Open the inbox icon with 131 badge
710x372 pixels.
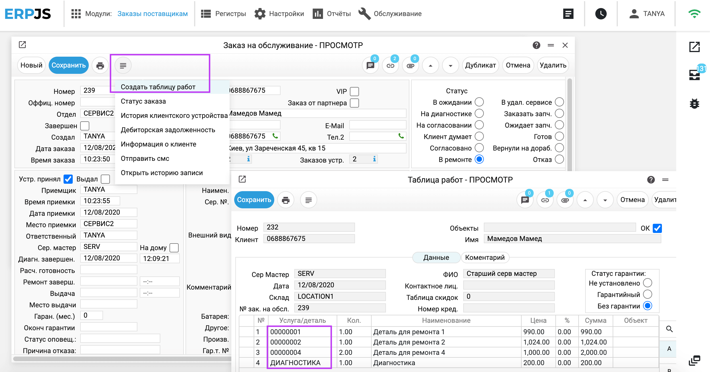(x=695, y=75)
